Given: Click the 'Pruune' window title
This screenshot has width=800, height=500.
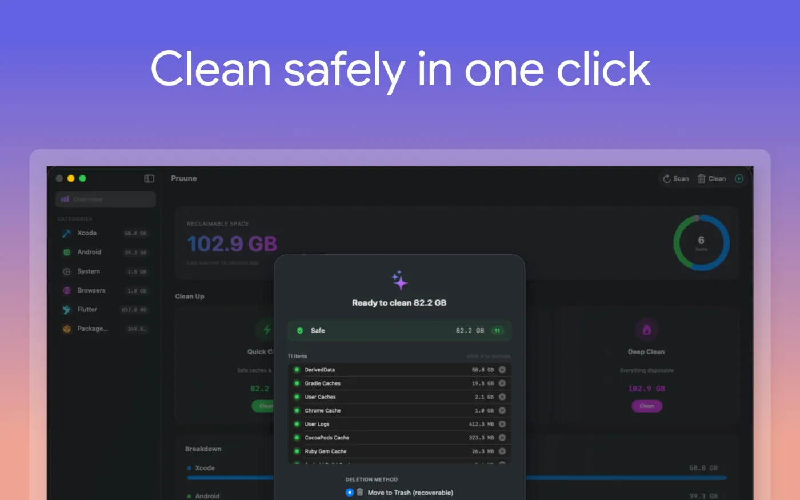Looking at the screenshot, I should 184,178.
